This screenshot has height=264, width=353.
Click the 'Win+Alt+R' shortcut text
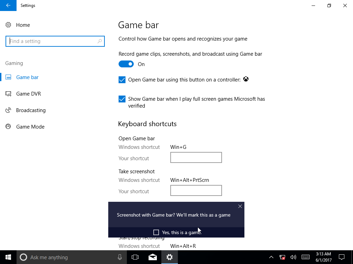183,246
